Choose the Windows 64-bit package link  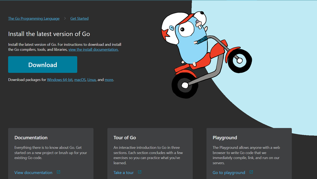59,80
